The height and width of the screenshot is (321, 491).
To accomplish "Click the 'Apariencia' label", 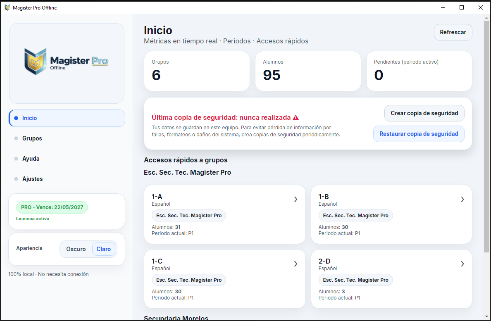I will (x=29, y=248).
